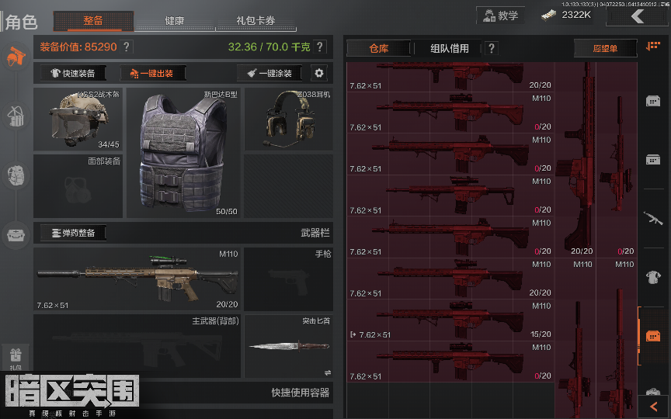Switch to the 健康 tab
The height and width of the screenshot is (419, 671).
point(175,20)
